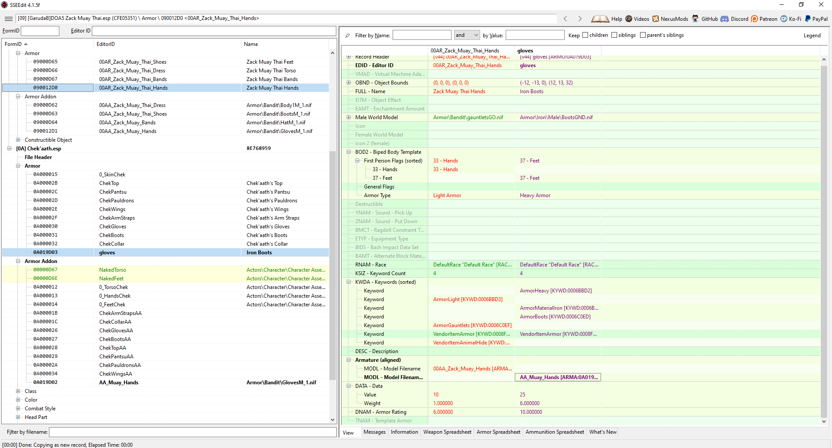Focus the Filter by filename field
Image resolution: width=832 pixels, height=448 pixels.
pos(192,432)
